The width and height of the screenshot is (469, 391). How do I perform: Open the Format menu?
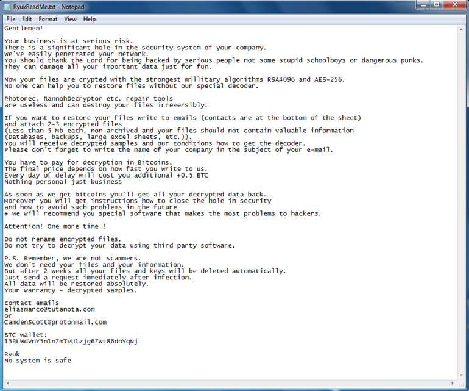pos(48,19)
